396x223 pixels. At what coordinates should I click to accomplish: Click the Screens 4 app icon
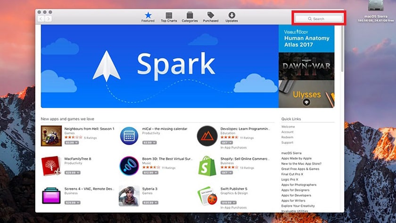coord(51,196)
